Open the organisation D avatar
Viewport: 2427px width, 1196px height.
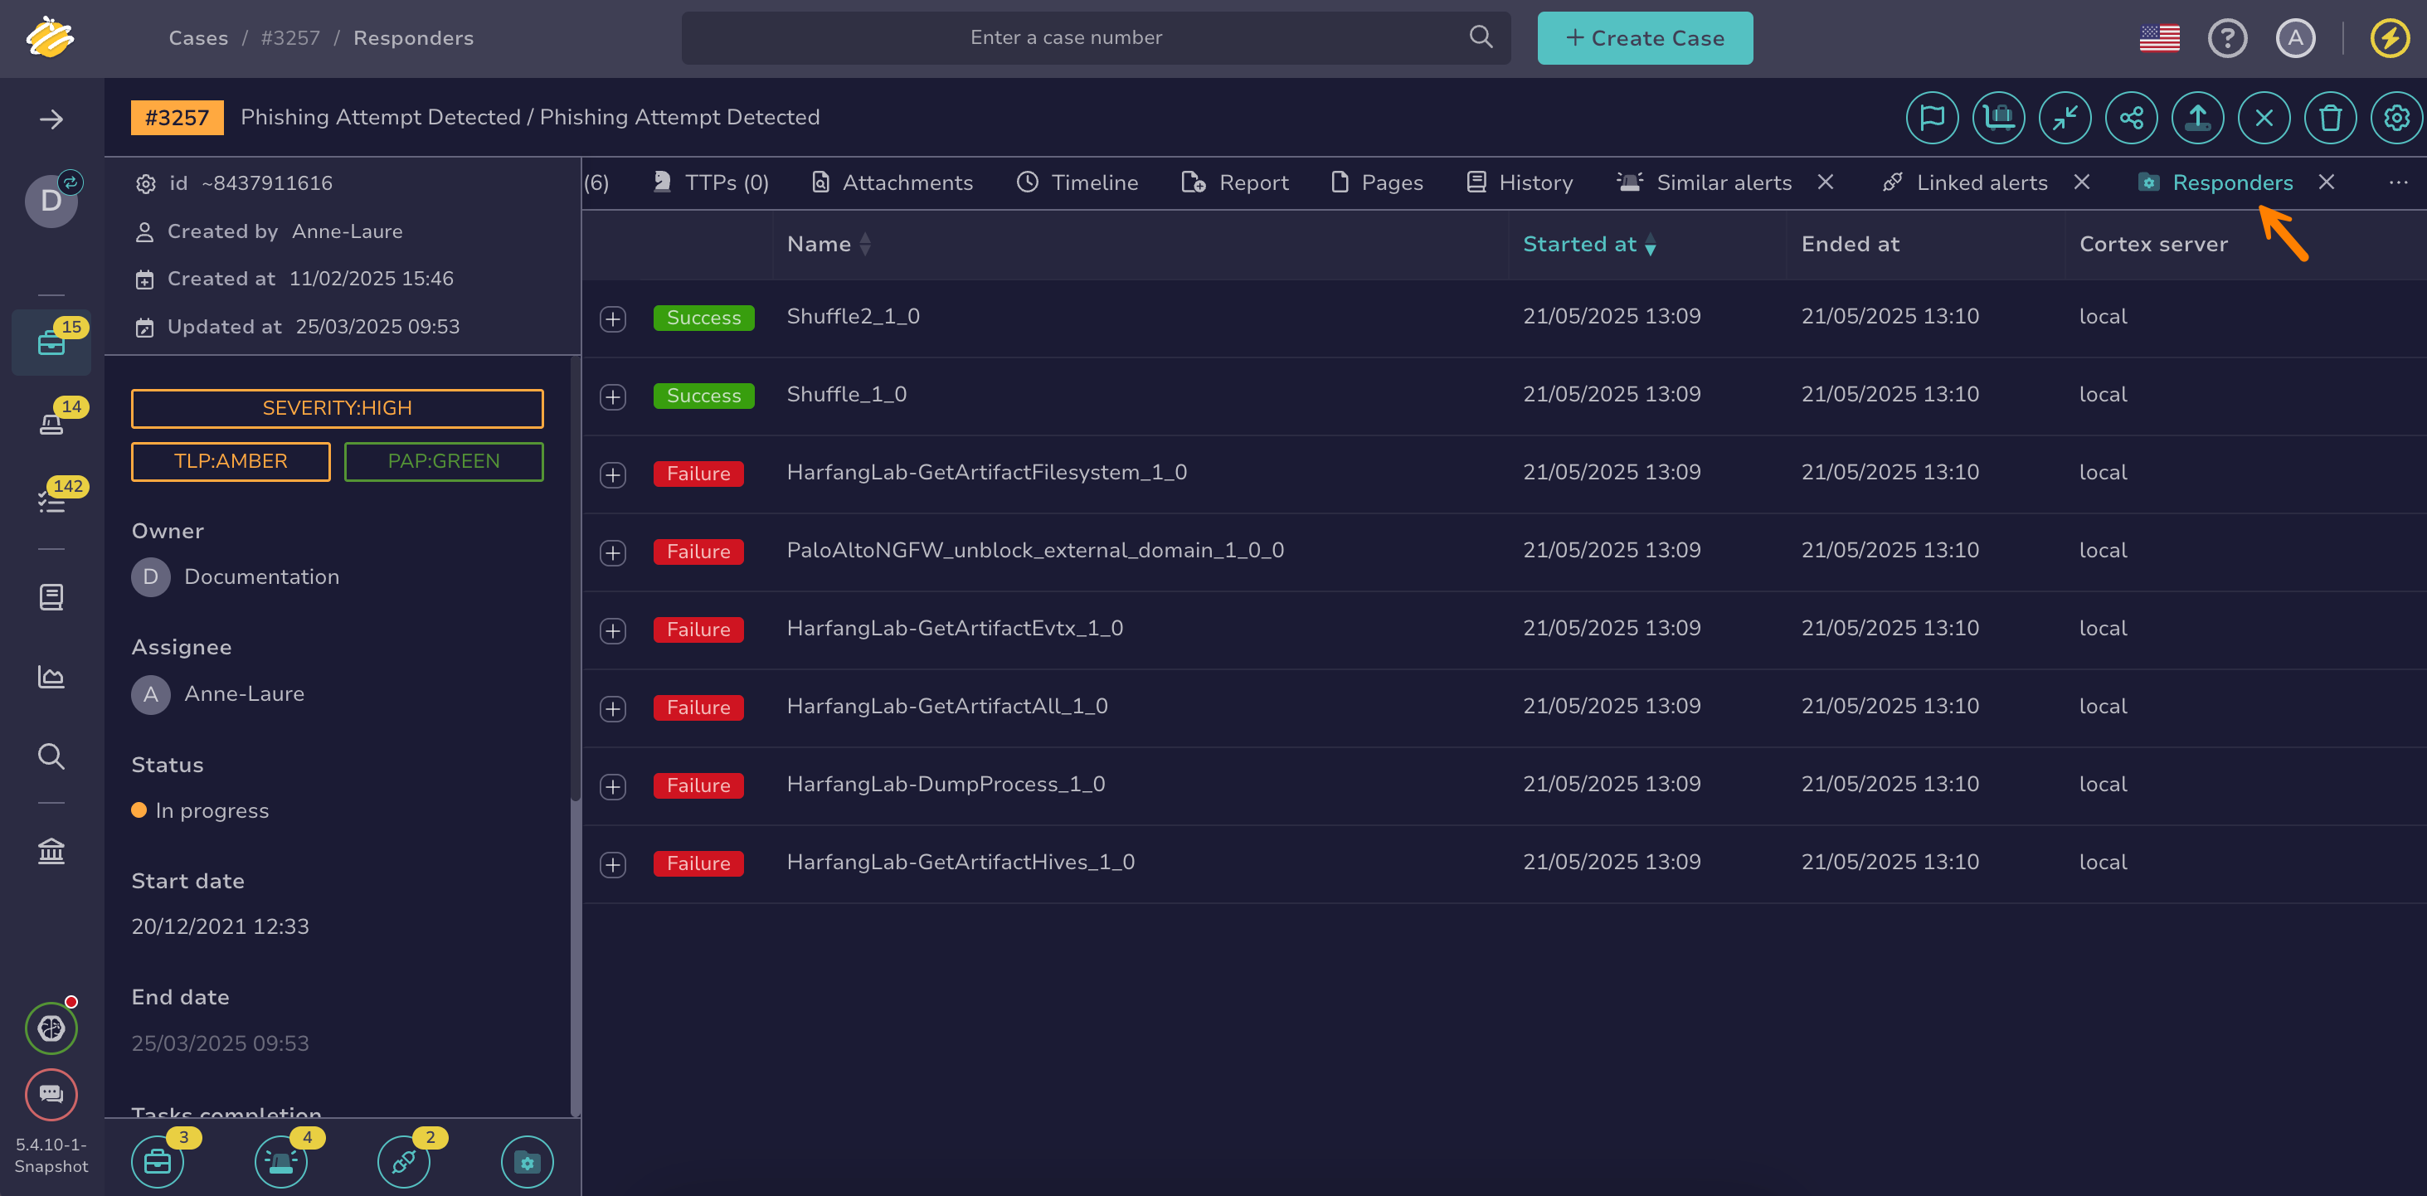pos(51,200)
